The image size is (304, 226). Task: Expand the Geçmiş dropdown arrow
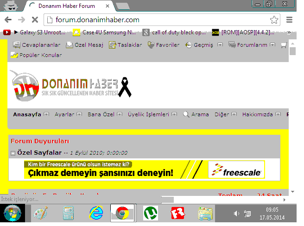(x=220, y=45)
